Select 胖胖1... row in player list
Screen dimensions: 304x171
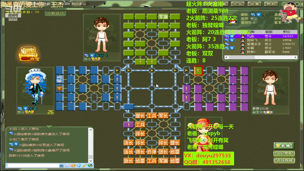click(x=261, y=52)
